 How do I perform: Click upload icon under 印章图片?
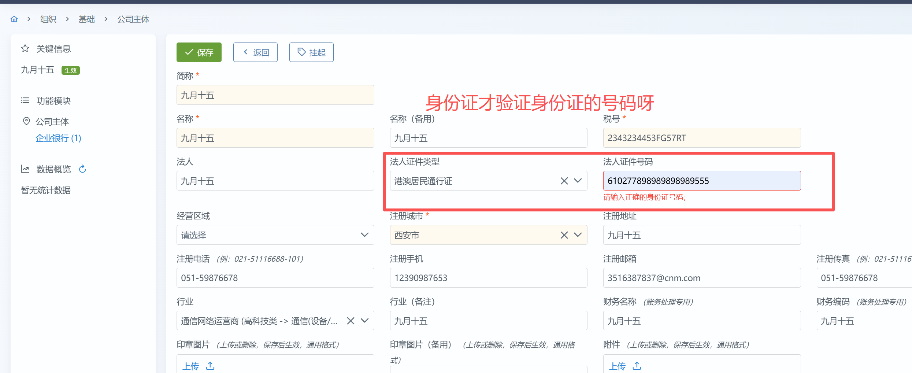pyautogui.click(x=210, y=366)
